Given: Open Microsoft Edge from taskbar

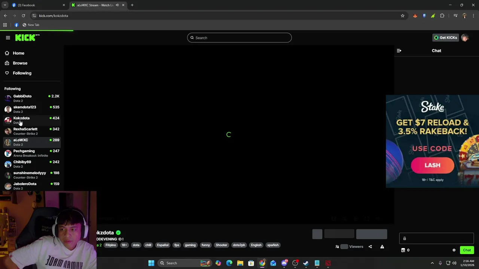Looking at the screenshot, I should 229,263.
